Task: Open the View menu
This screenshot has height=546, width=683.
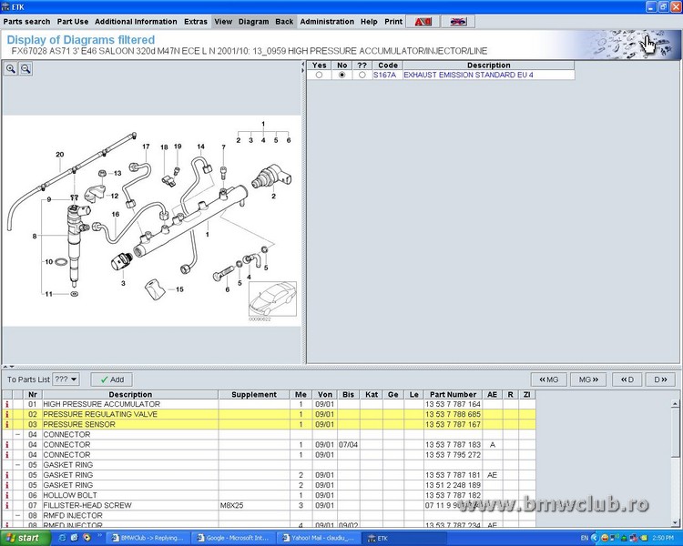Action: pos(223,21)
